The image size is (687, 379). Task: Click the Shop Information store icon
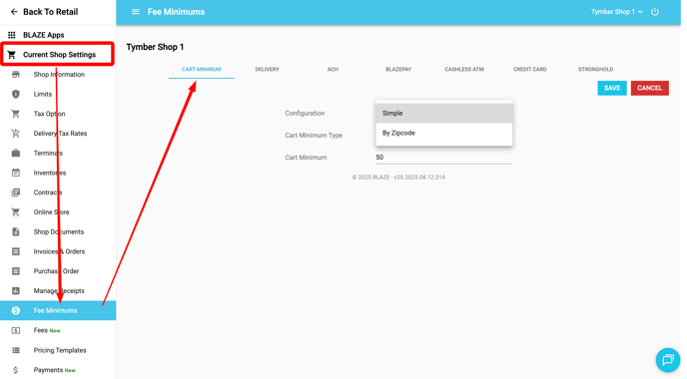16,75
